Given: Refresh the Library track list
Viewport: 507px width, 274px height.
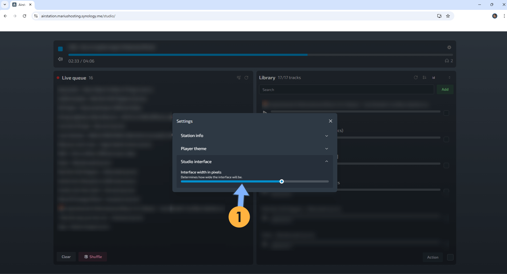Looking at the screenshot, I should pos(415,77).
